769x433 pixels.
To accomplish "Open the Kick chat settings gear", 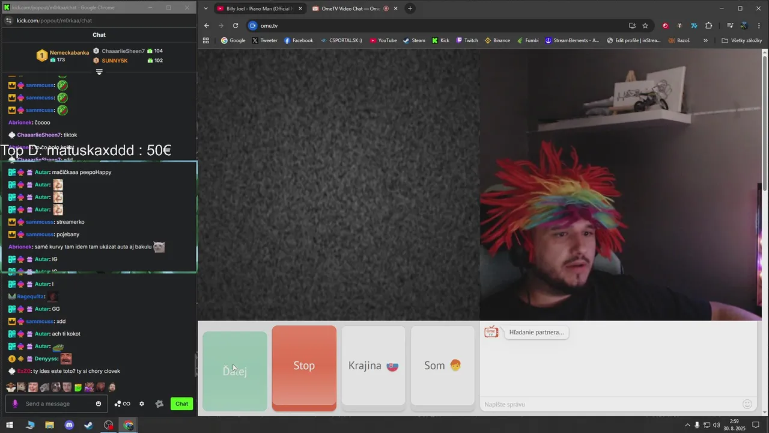I will click(142, 404).
